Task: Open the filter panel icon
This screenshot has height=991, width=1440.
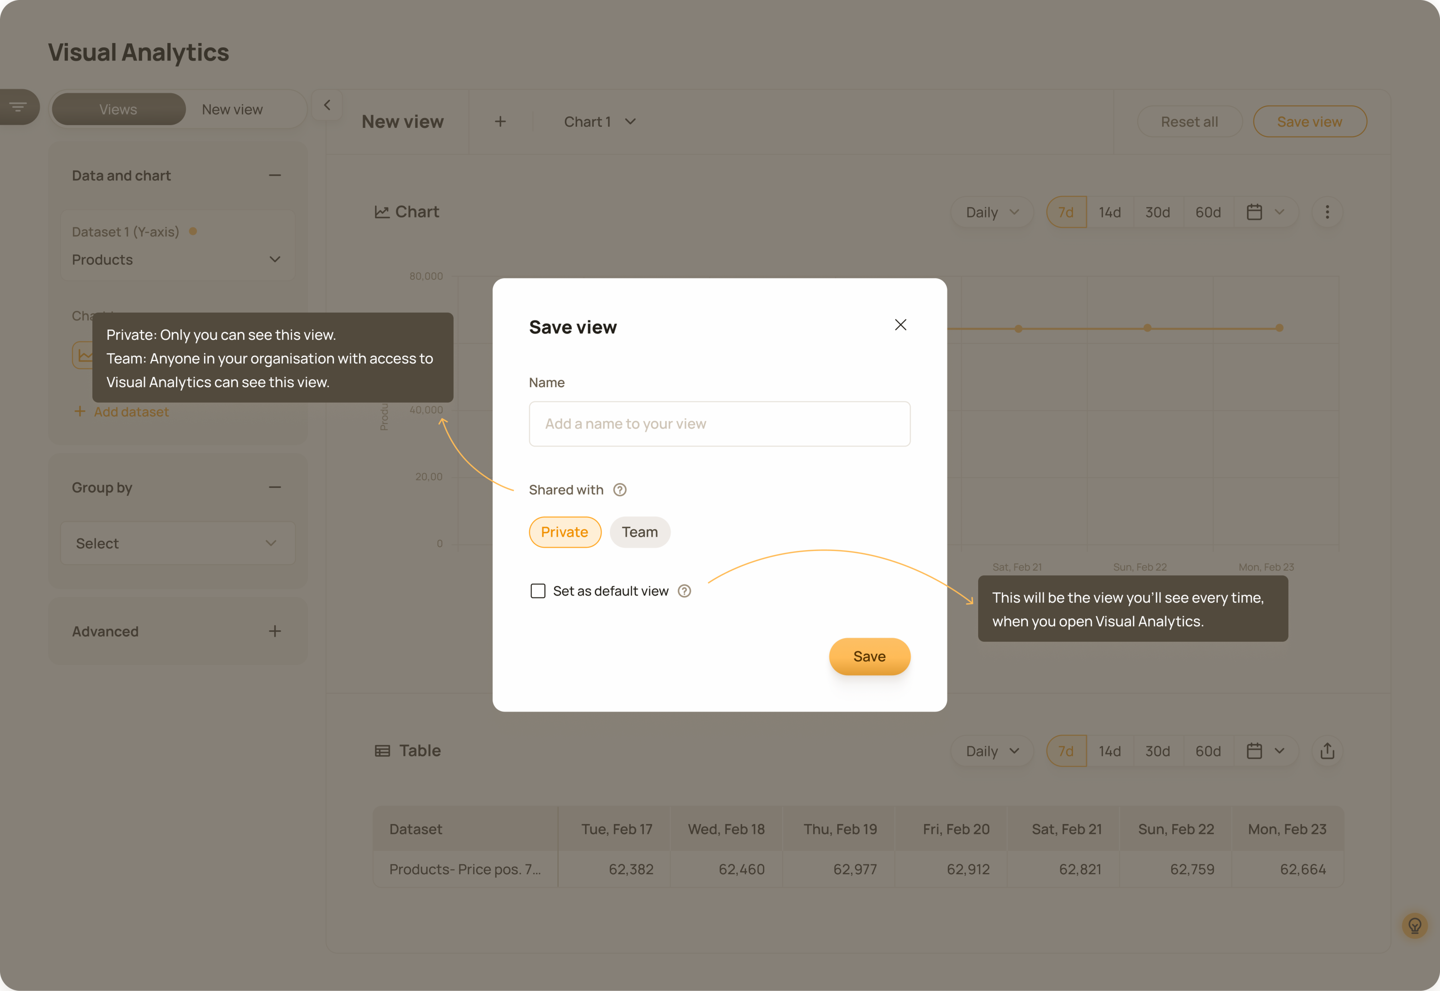Action: (19, 107)
